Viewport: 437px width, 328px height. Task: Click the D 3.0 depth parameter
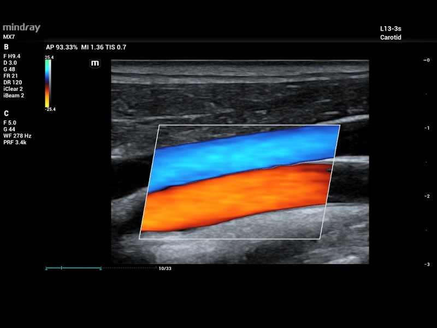pos(10,63)
